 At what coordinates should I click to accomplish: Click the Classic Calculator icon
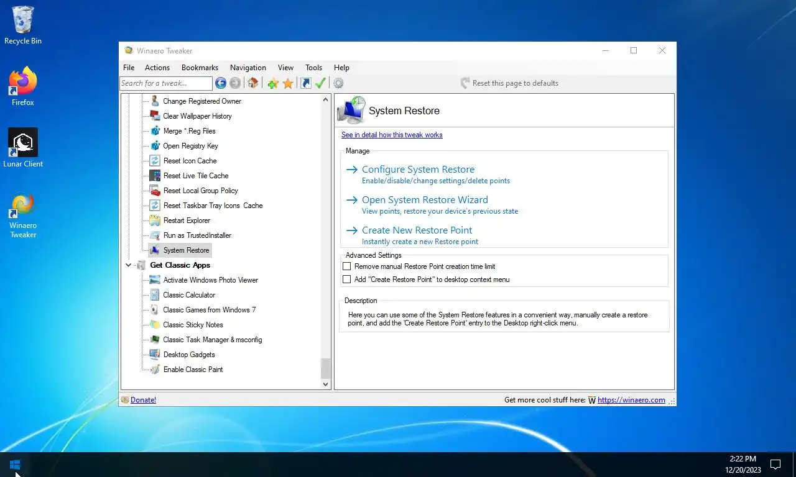155,295
